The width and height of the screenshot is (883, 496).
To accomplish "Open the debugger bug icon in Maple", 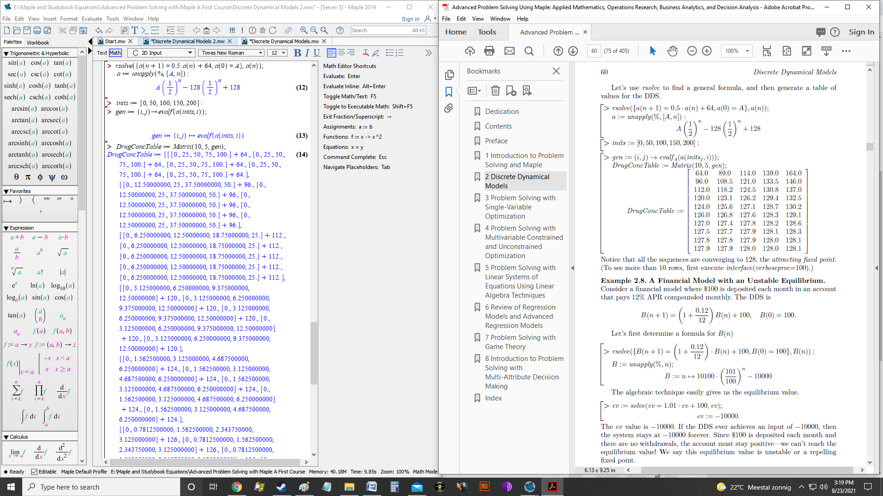I will coord(263,30).
